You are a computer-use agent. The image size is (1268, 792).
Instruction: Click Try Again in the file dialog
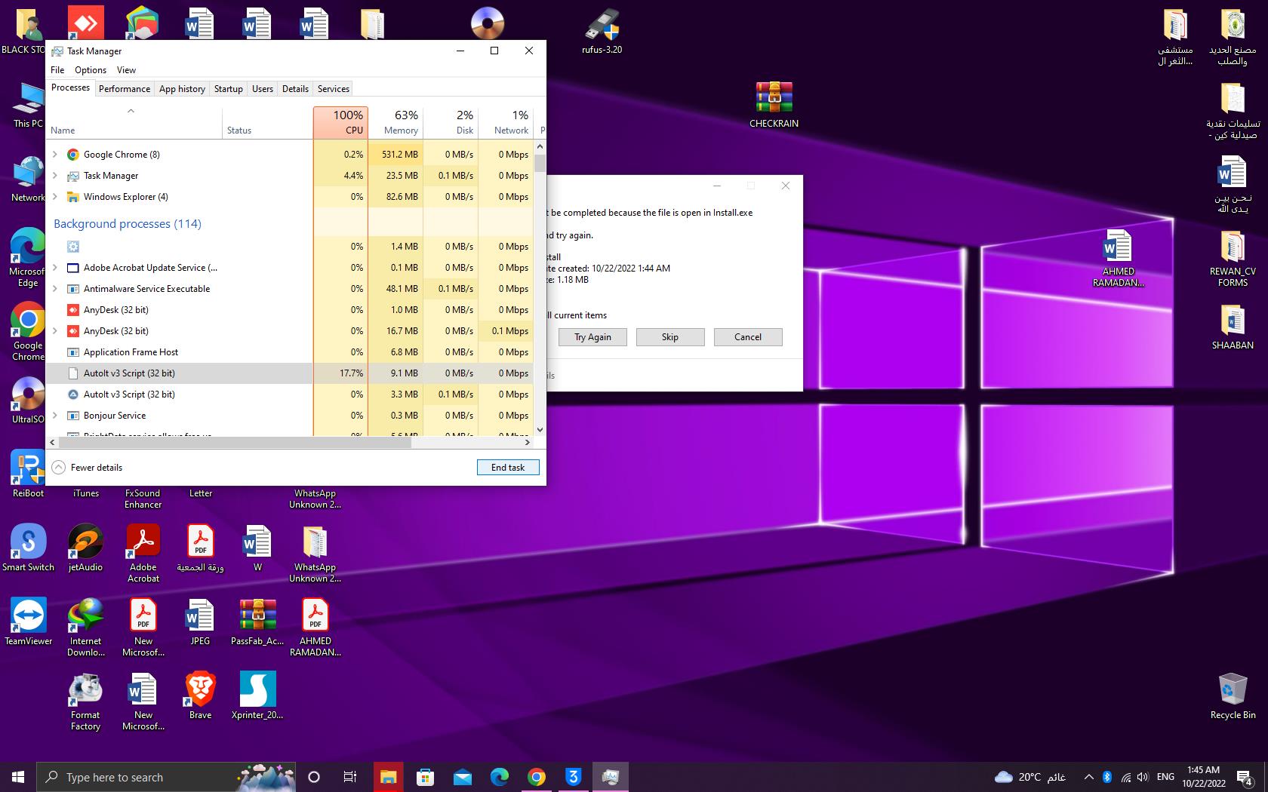pos(592,337)
